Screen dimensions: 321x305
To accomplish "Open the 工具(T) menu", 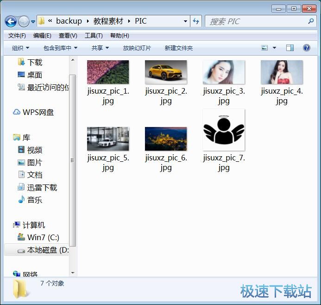I will 94,36.
